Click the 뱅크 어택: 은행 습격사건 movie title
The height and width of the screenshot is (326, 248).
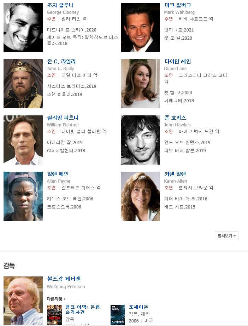pyautogui.click(x=83, y=310)
